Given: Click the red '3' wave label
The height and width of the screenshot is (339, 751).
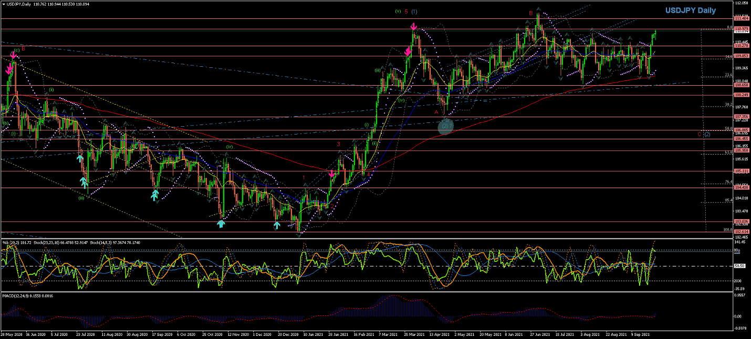Looking at the screenshot, I should click(x=338, y=143).
